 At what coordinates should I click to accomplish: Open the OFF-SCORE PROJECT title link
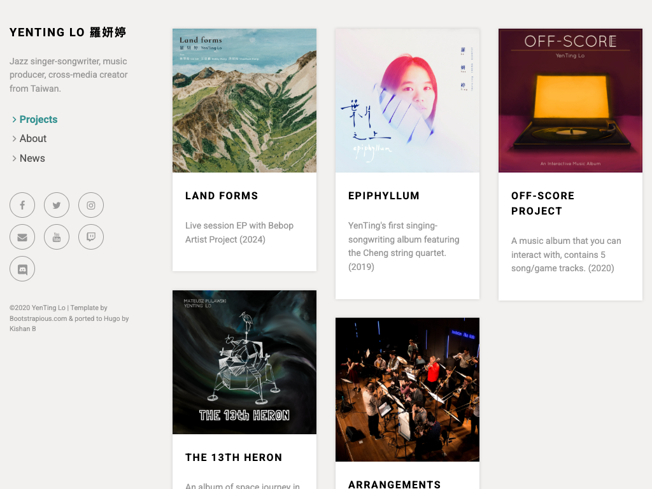[542, 203]
